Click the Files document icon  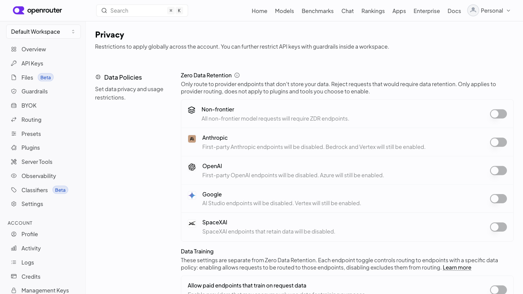pos(14,77)
